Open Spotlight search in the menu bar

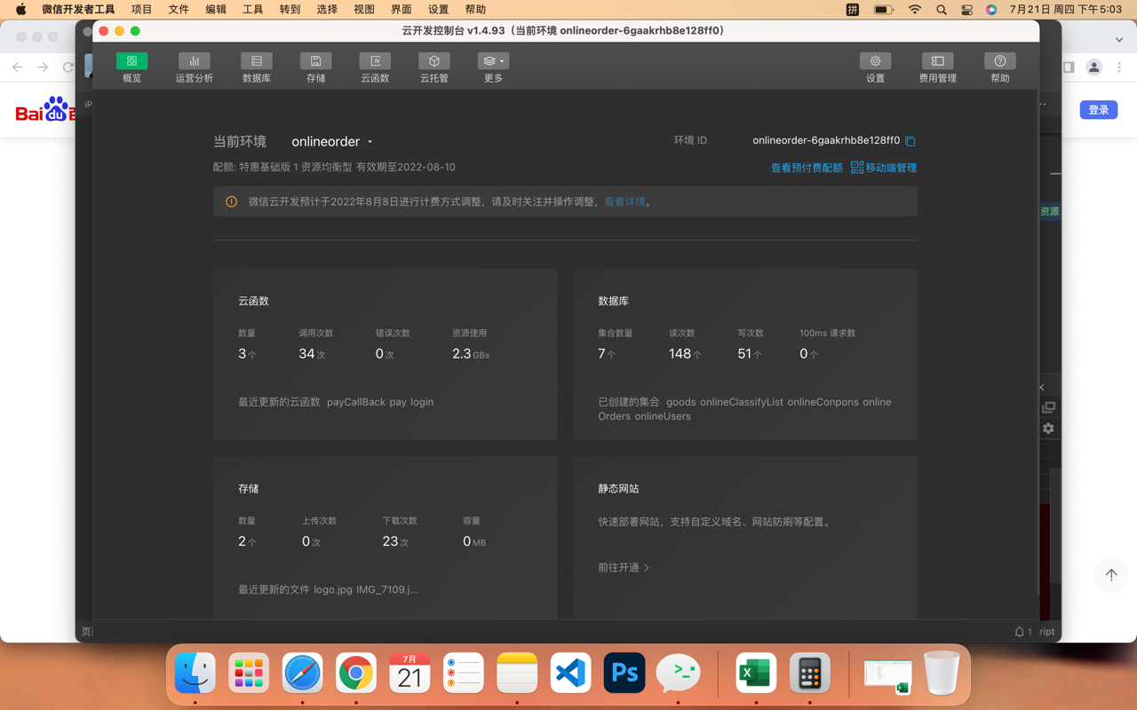941,10
